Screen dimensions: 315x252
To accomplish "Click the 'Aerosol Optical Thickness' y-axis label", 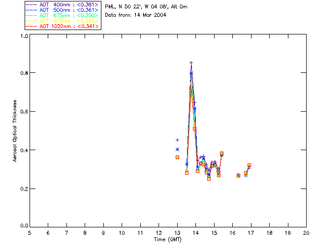I will click(15, 131).
